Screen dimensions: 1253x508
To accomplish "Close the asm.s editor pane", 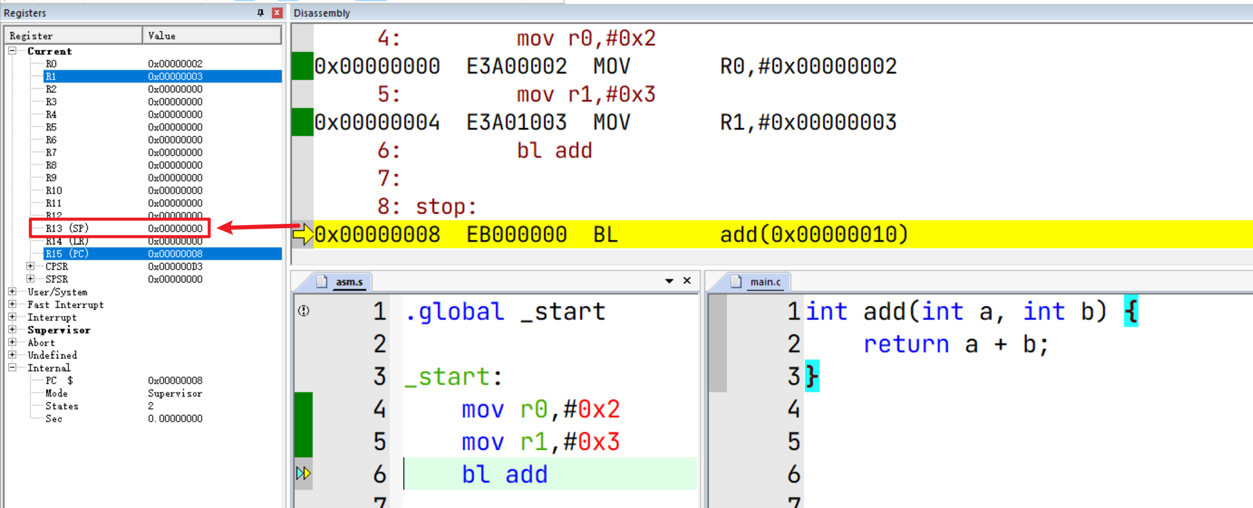I will pos(687,281).
